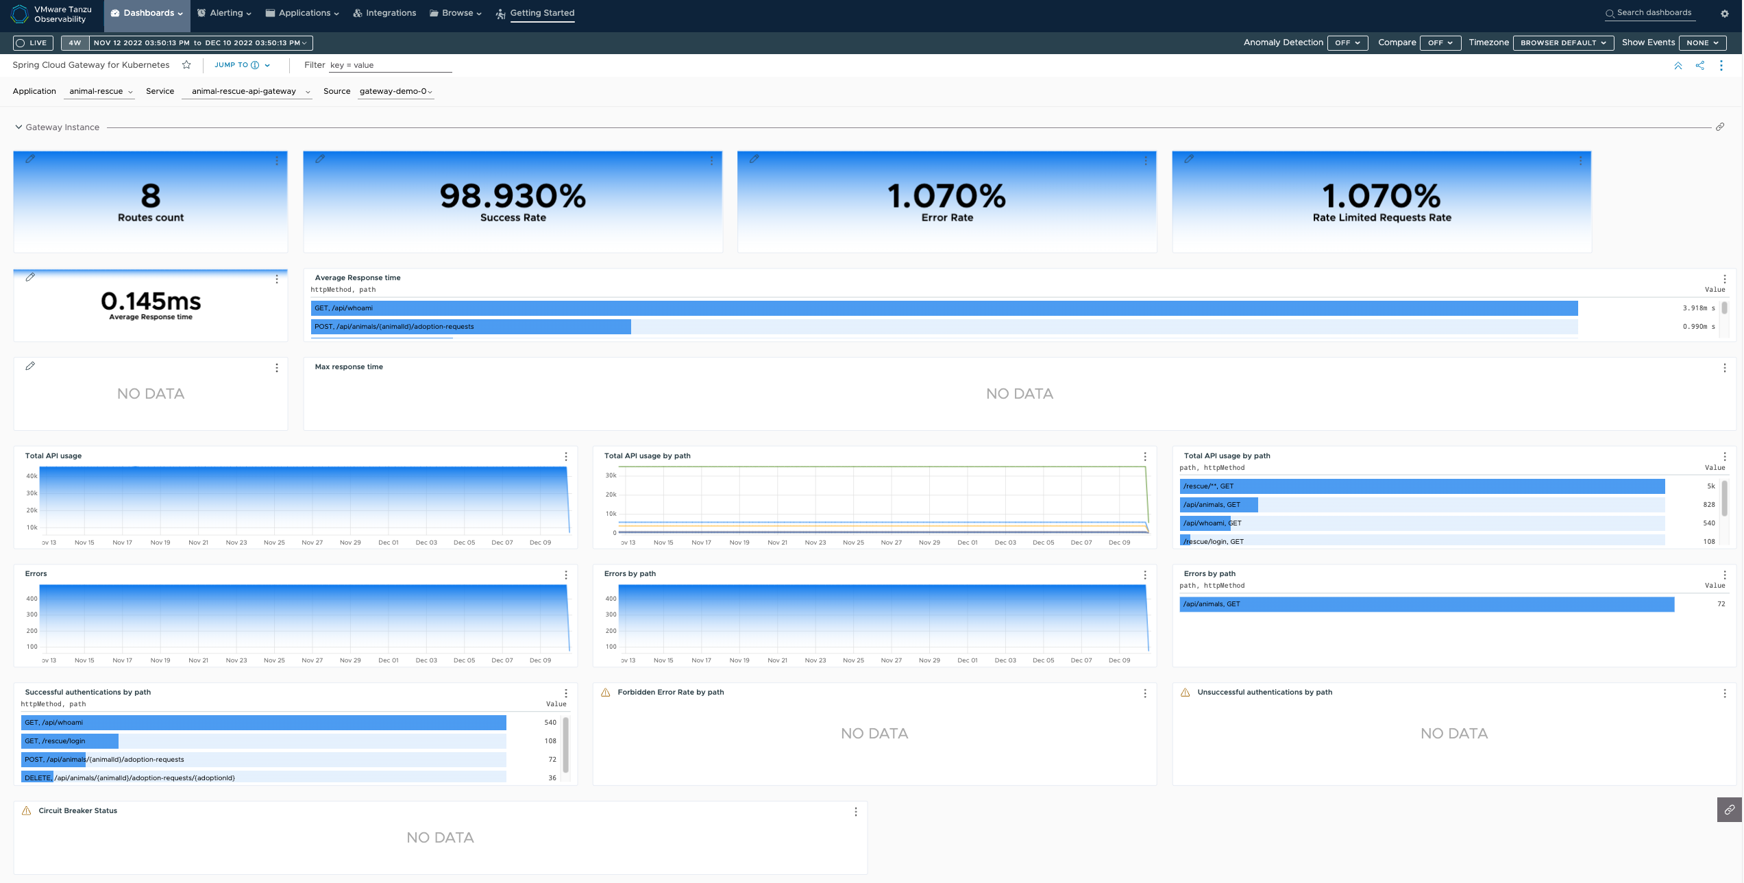Open Total API usage chart options menu

[566, 457]
